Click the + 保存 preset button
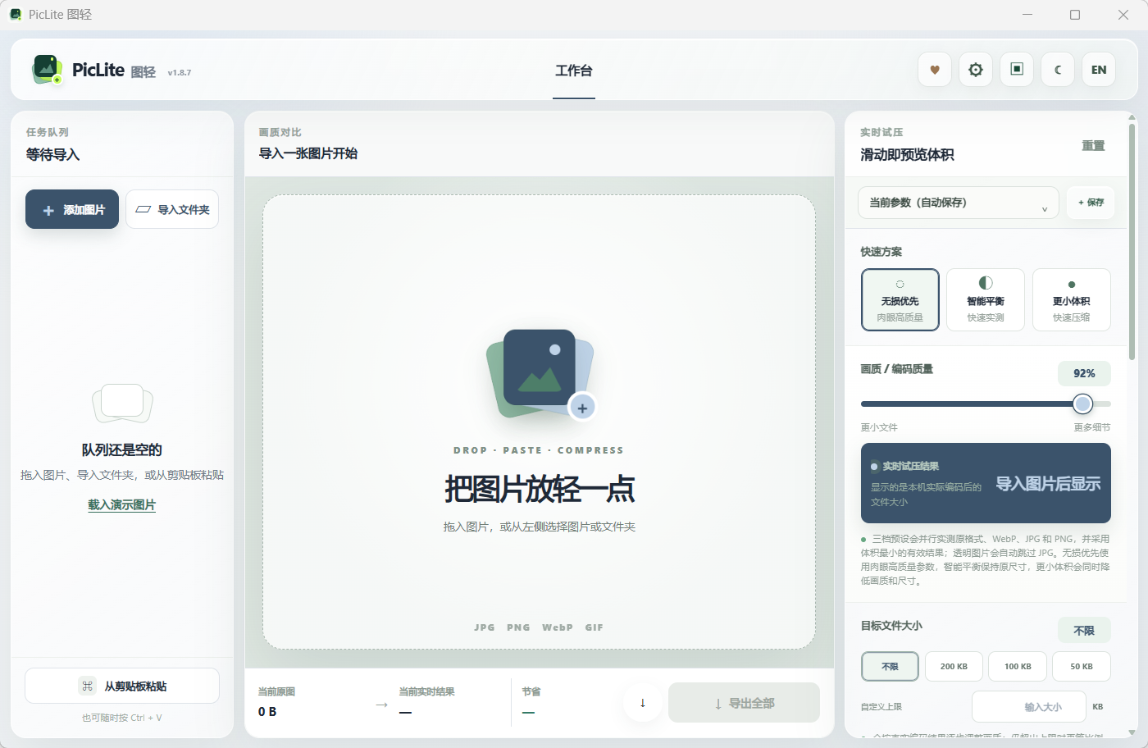The width and height of the screenshot is (1148, 748). tap(1091, 203)
